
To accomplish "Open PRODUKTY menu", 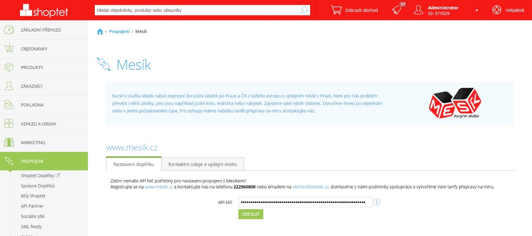I will coord(44,68).
